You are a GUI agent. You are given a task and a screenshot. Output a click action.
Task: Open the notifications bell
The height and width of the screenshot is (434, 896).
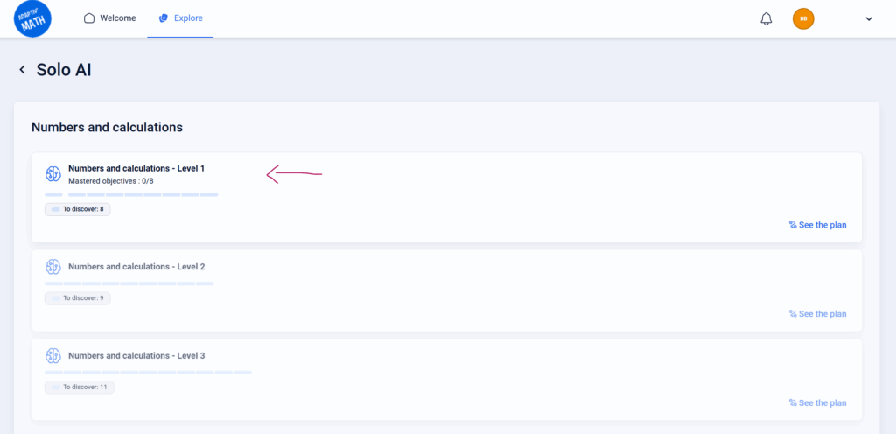click(766, 18)
